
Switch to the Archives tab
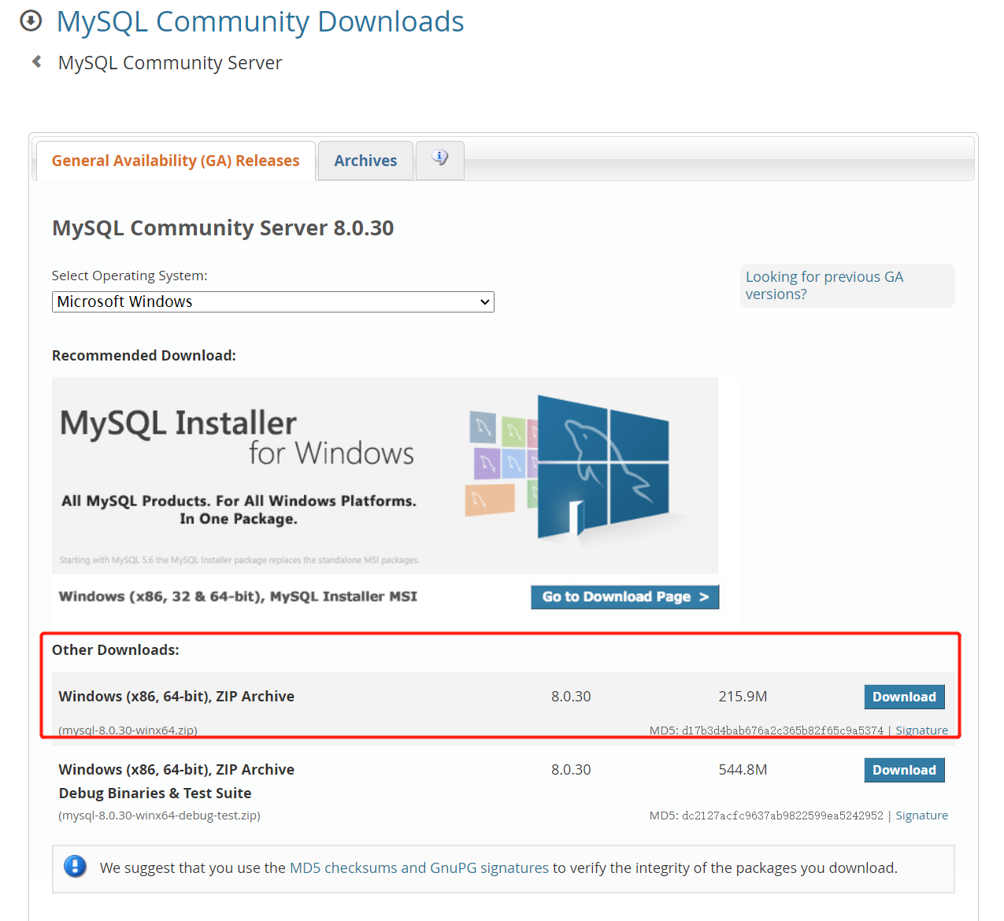pos(365,161)
